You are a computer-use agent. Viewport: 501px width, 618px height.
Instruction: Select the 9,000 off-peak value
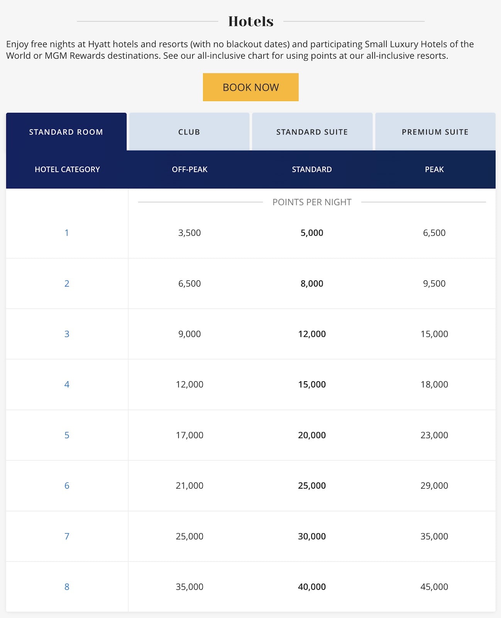(190, 334)
